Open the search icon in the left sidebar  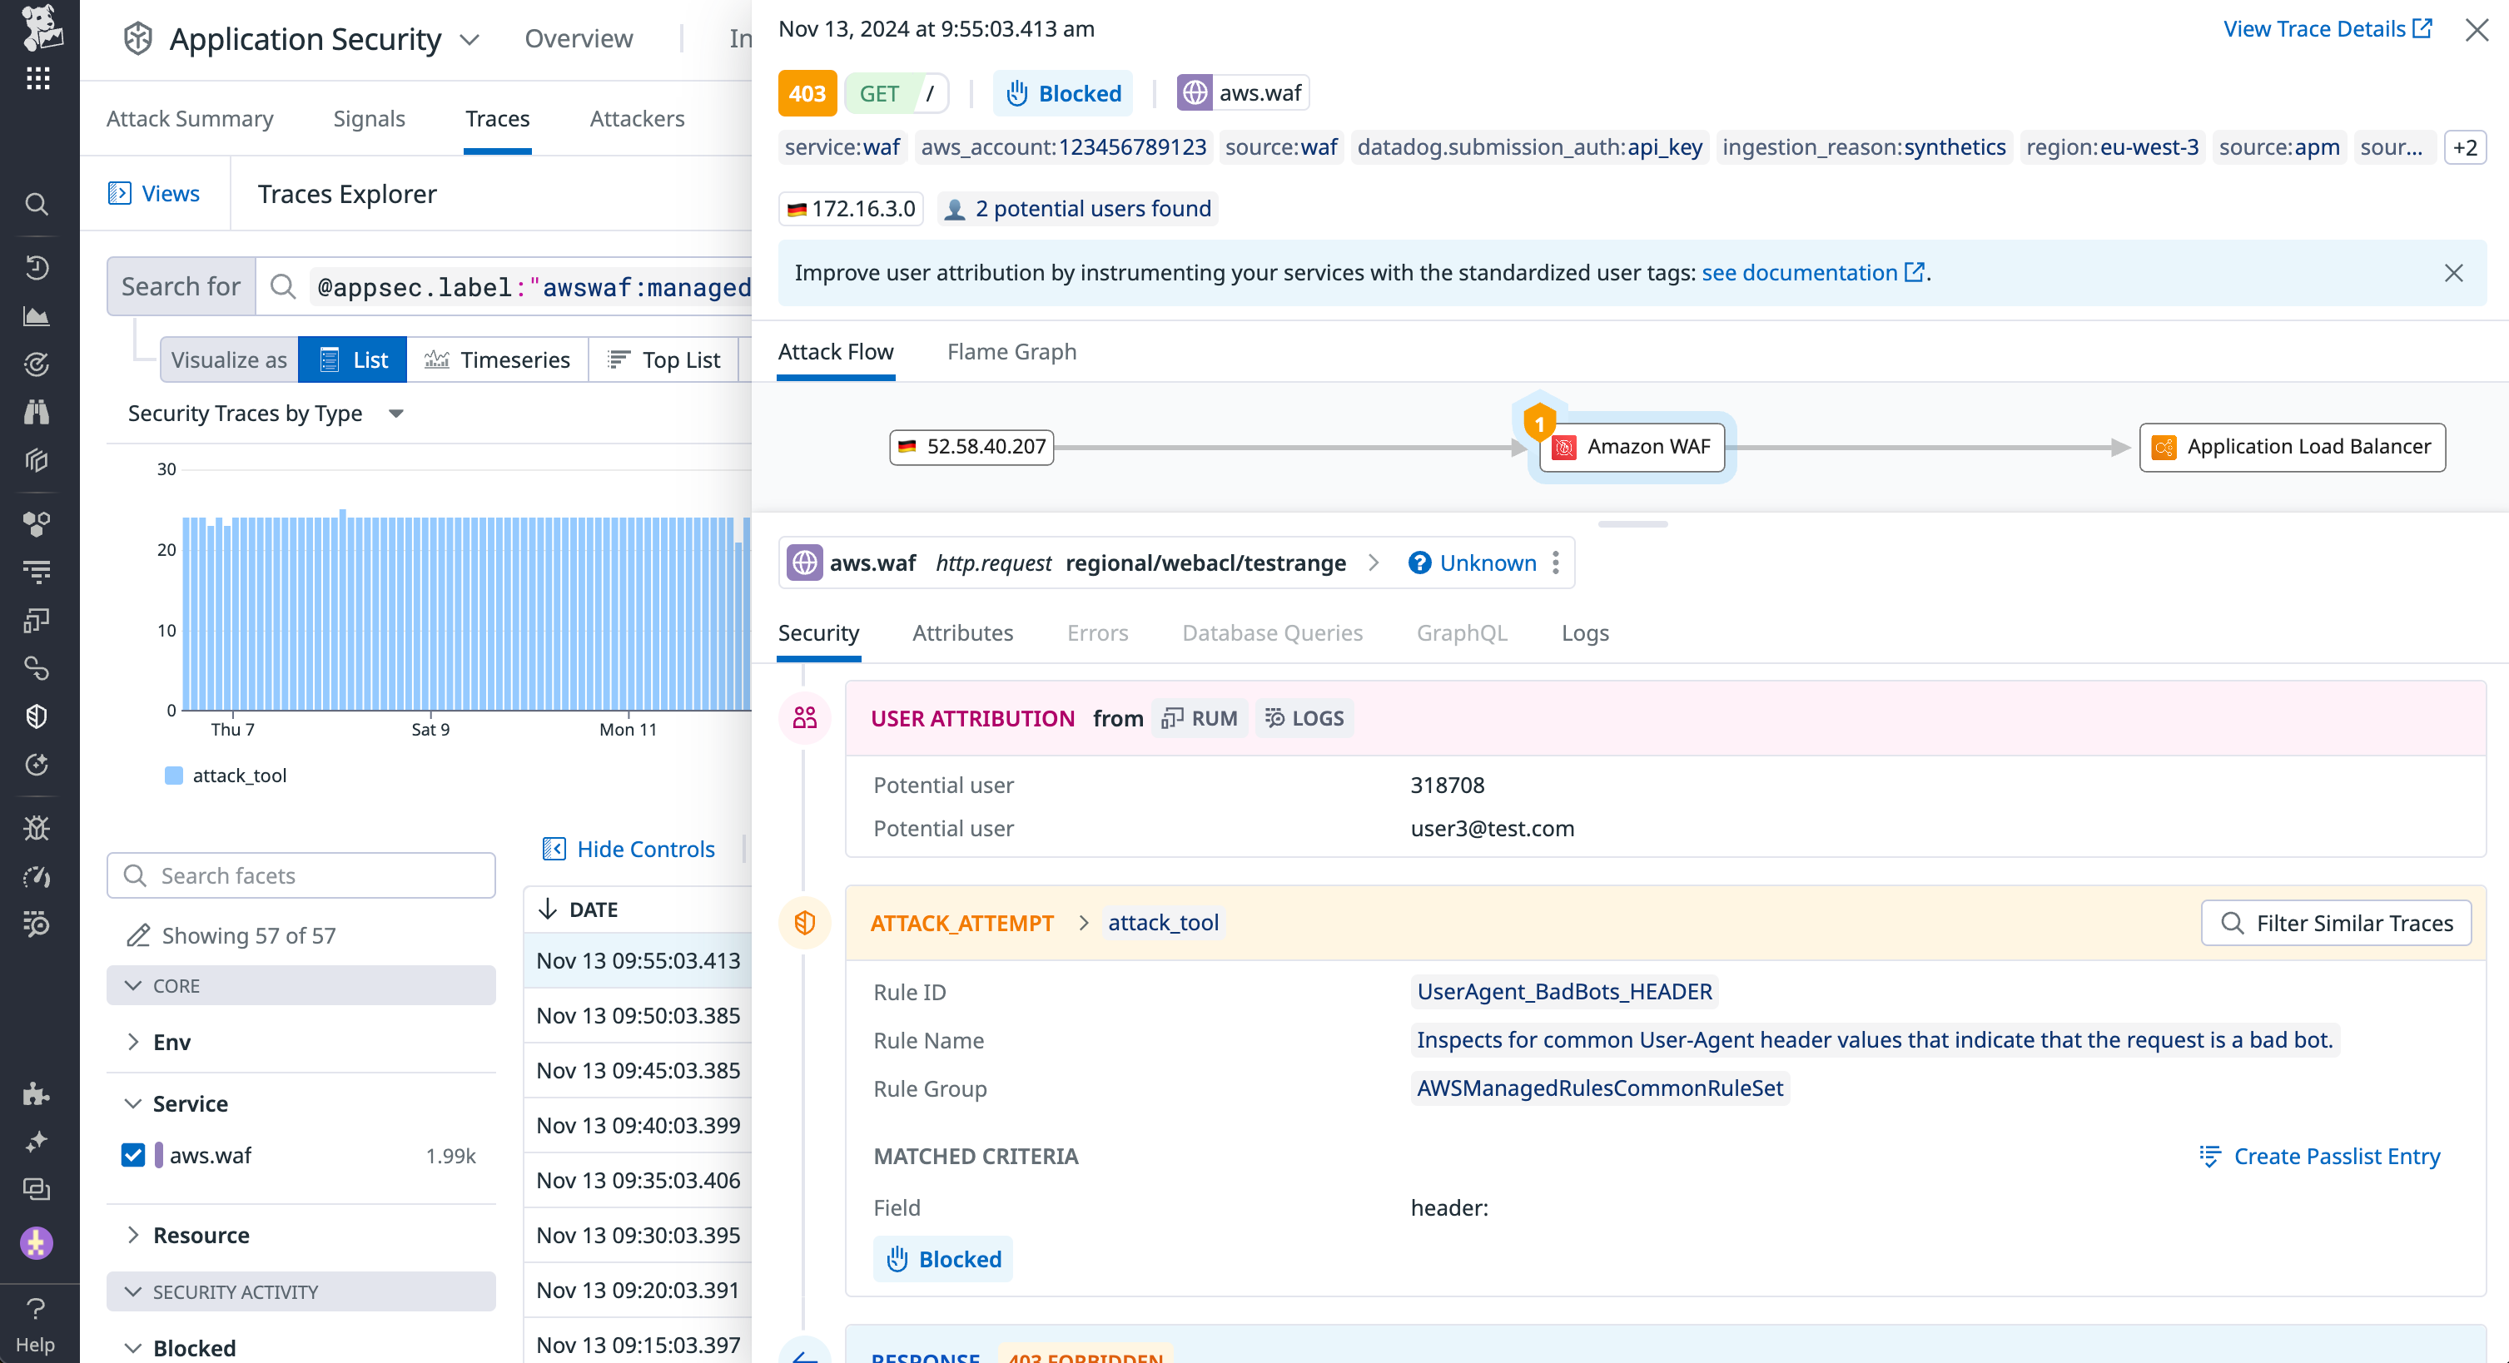pos(37,204)
